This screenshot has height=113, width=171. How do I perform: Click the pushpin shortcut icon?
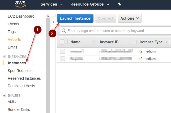pyautogui.click(x=119, y=4)
